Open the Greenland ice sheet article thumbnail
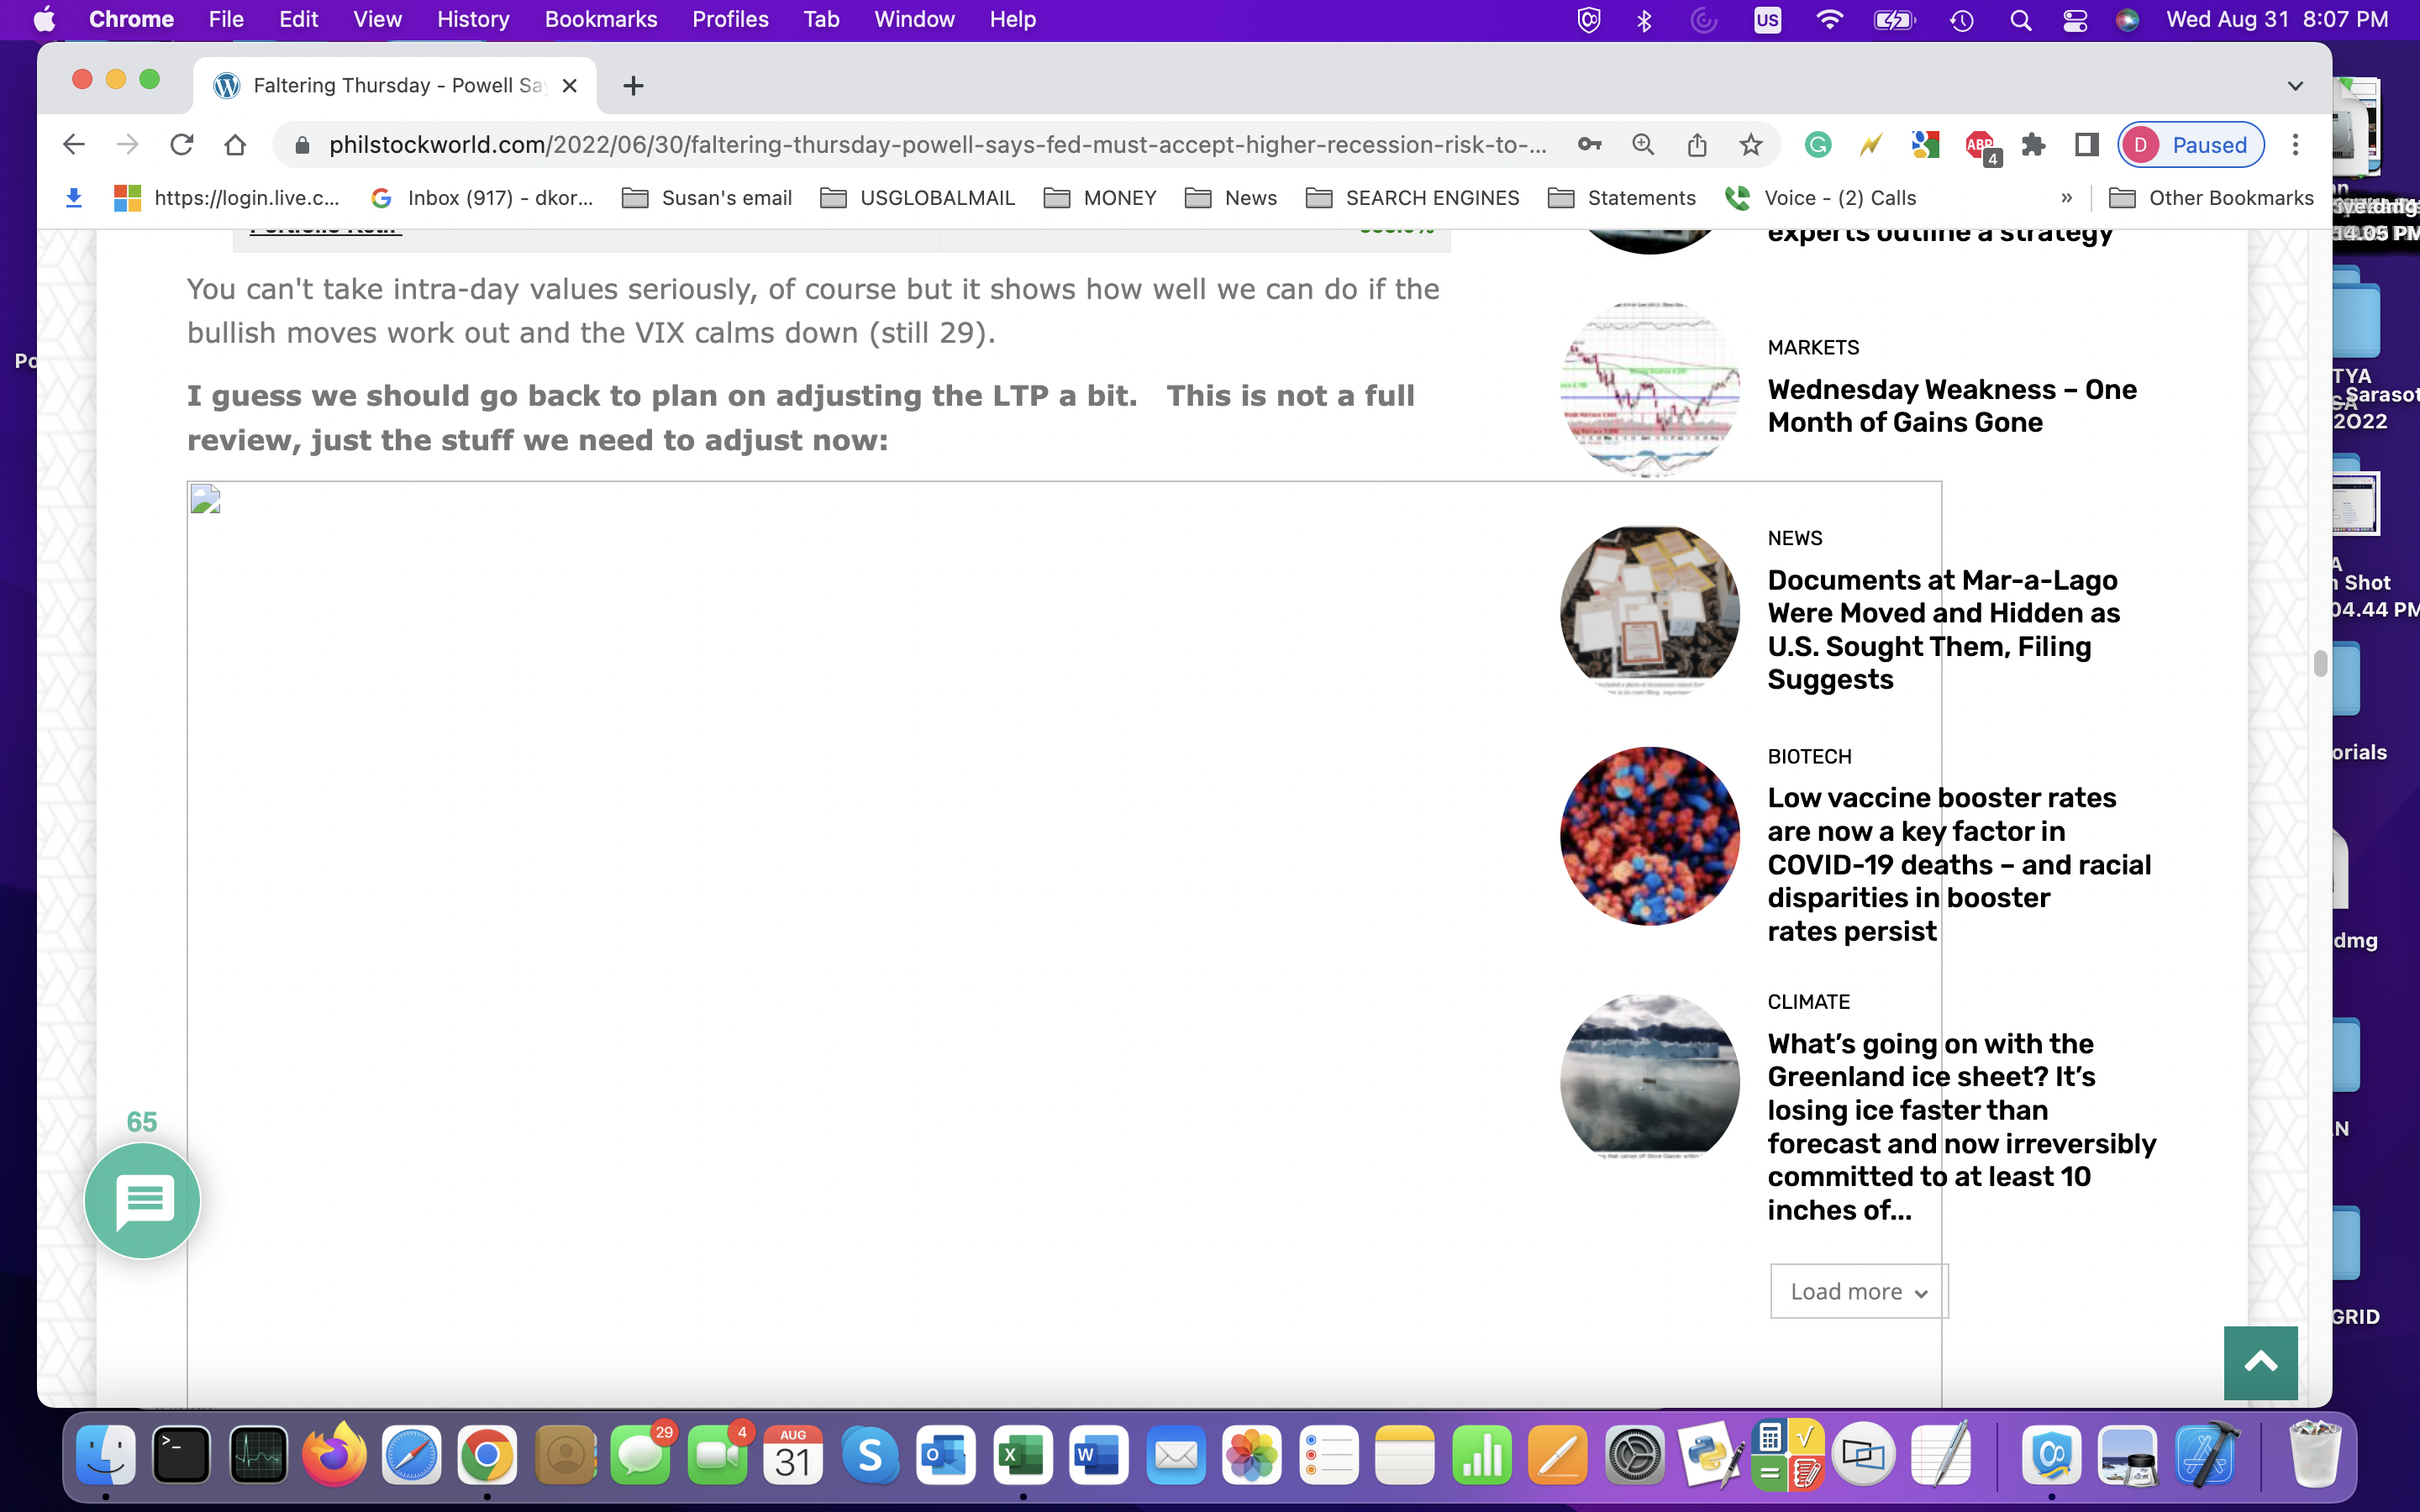Viewport: 2420px width, 1512px height. [1649, 1076]
